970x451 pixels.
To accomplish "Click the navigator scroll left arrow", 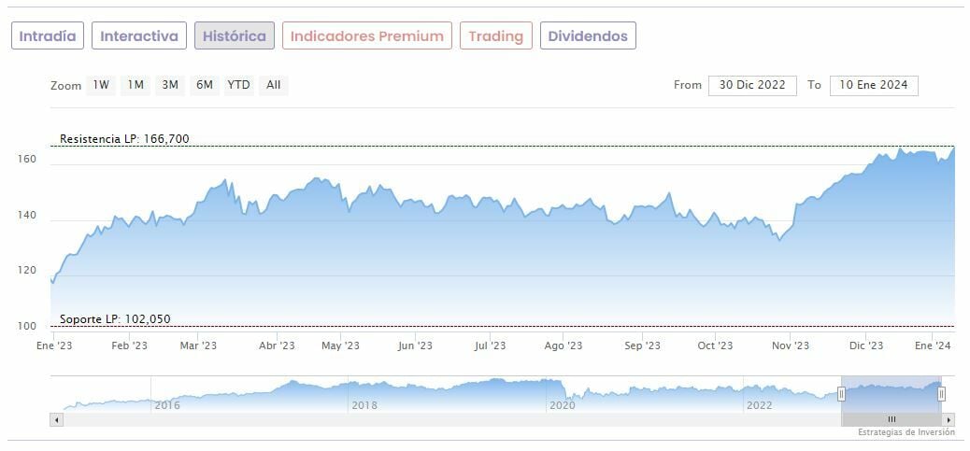I will pos(57,419).
